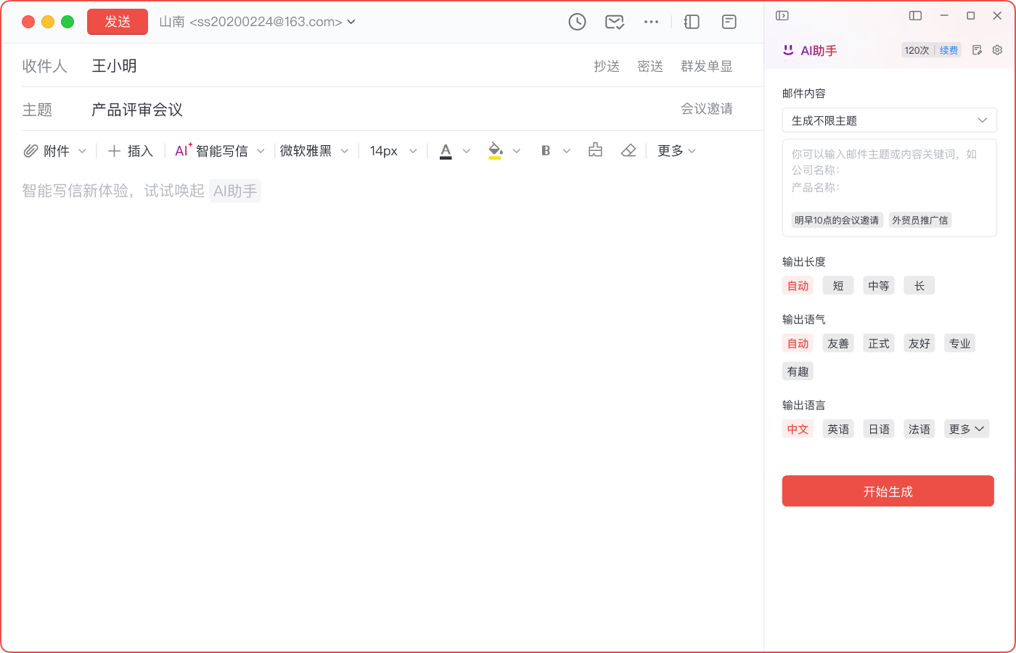Viewport: 1016px width, 653px height.
Task: Toggle bold text formatting
Action: (546, 150)
